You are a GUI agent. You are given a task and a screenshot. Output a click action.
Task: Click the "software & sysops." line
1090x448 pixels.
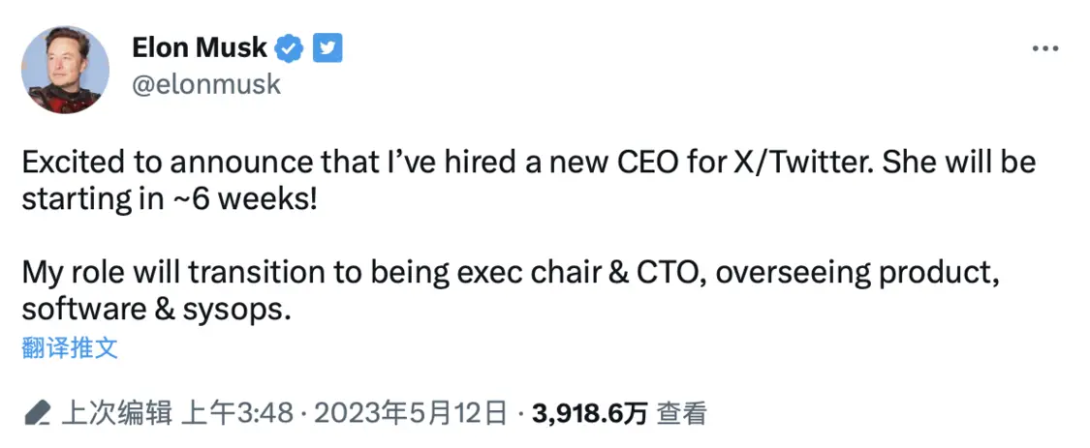pos(156,312)
